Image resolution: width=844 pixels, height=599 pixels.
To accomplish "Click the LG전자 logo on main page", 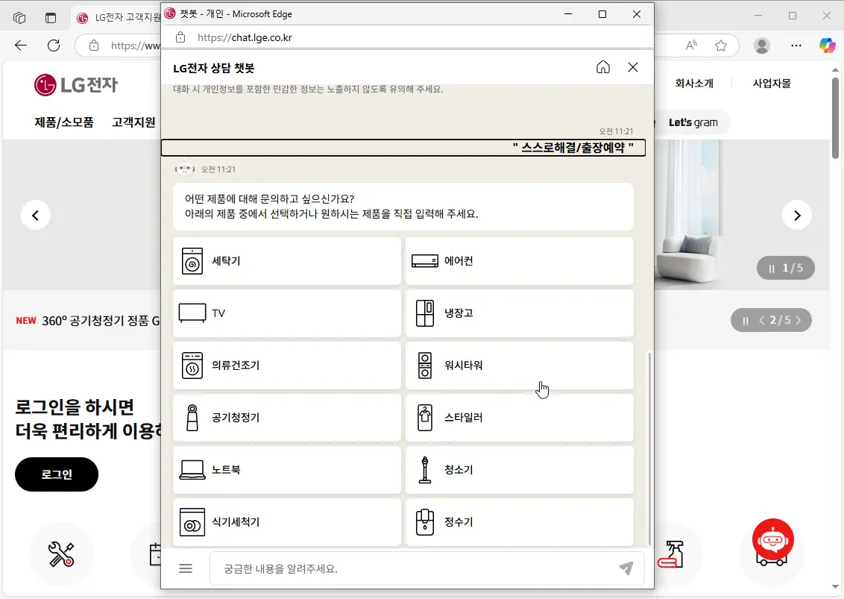I will click(76, 84).
